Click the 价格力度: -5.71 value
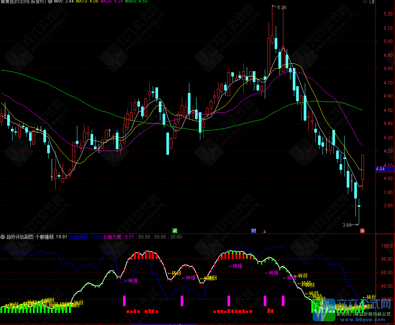The width and height of the screenshot is (395, 325). 119,237
